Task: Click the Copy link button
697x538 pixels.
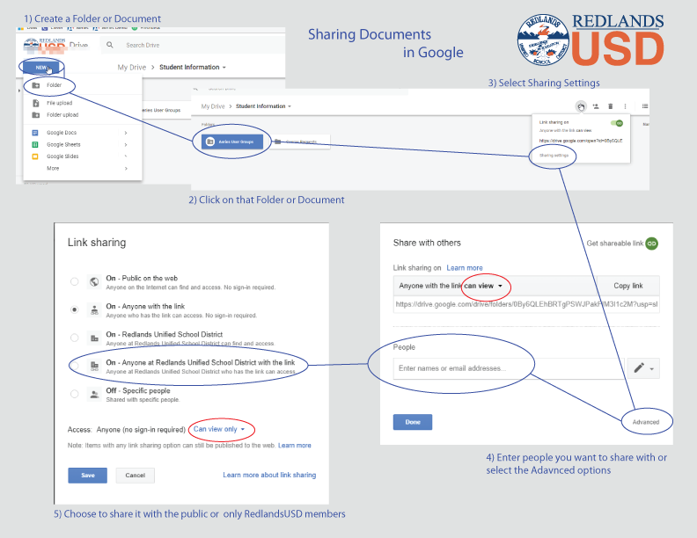Action: point(628,286)
